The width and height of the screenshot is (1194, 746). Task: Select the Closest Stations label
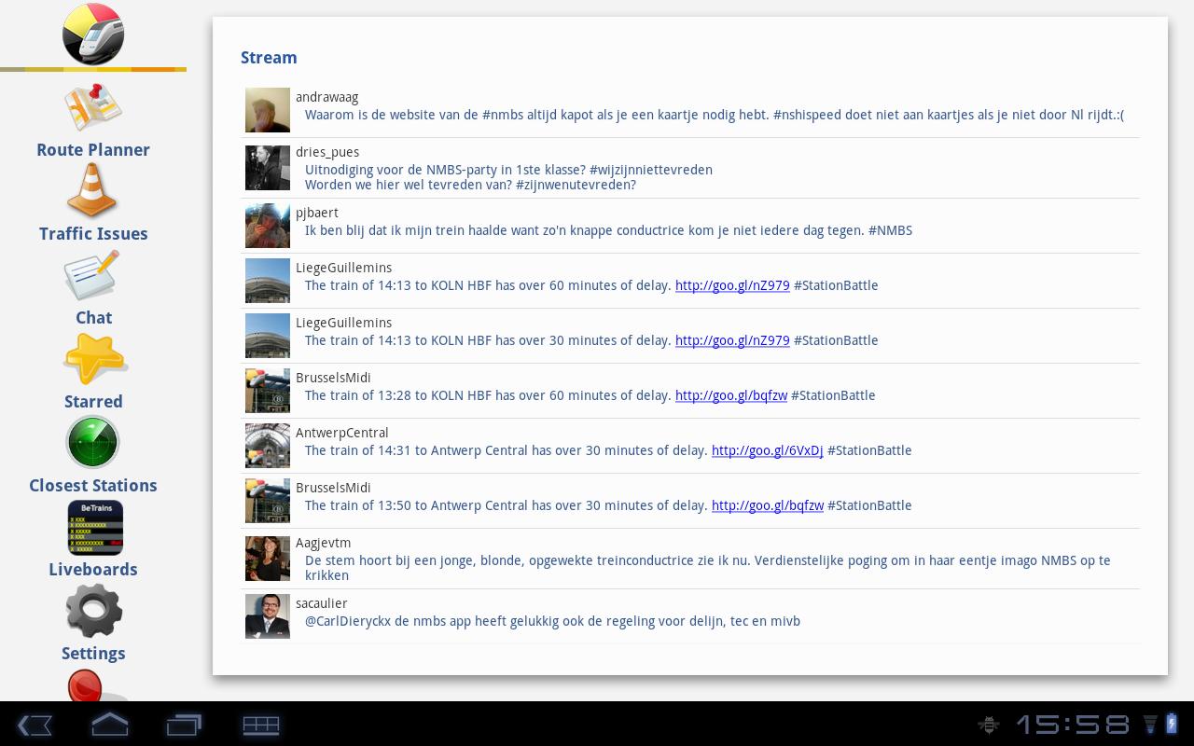click(93, 486)
